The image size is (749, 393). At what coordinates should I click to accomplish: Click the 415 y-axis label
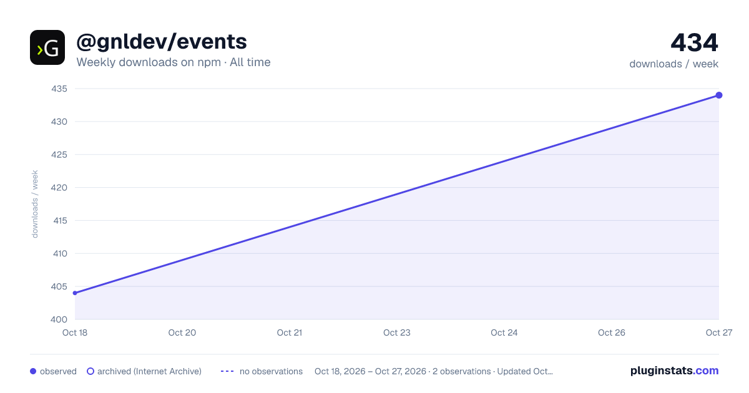tap(59, 221)
